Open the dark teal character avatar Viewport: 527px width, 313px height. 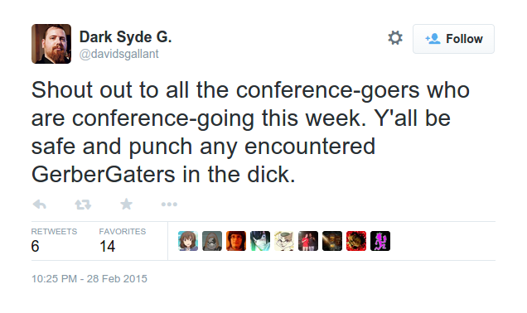(x=260, y=241)
